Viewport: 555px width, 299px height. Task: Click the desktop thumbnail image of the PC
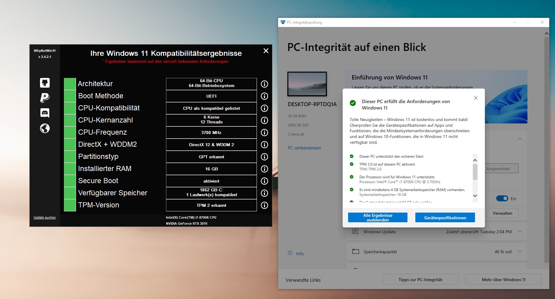[x=307, y=84]
